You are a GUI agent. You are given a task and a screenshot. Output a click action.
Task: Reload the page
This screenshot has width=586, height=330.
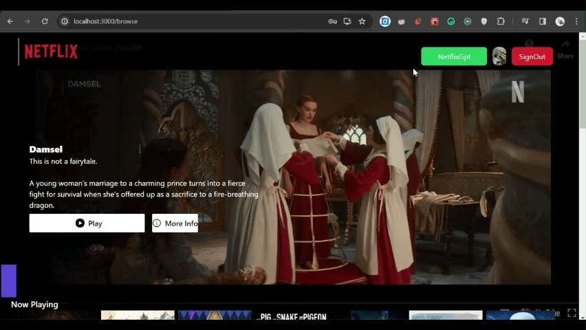click(45, 21)
